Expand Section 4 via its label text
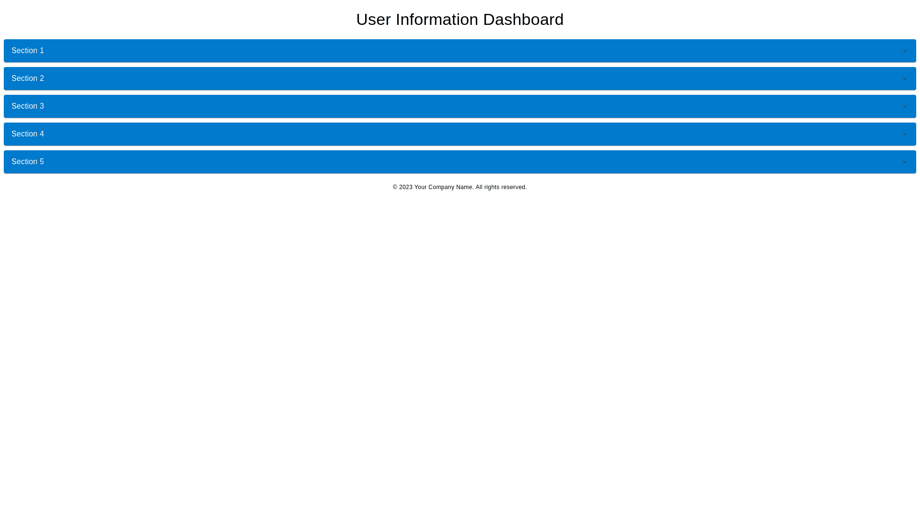920x517 pixels. pos(28,134)
